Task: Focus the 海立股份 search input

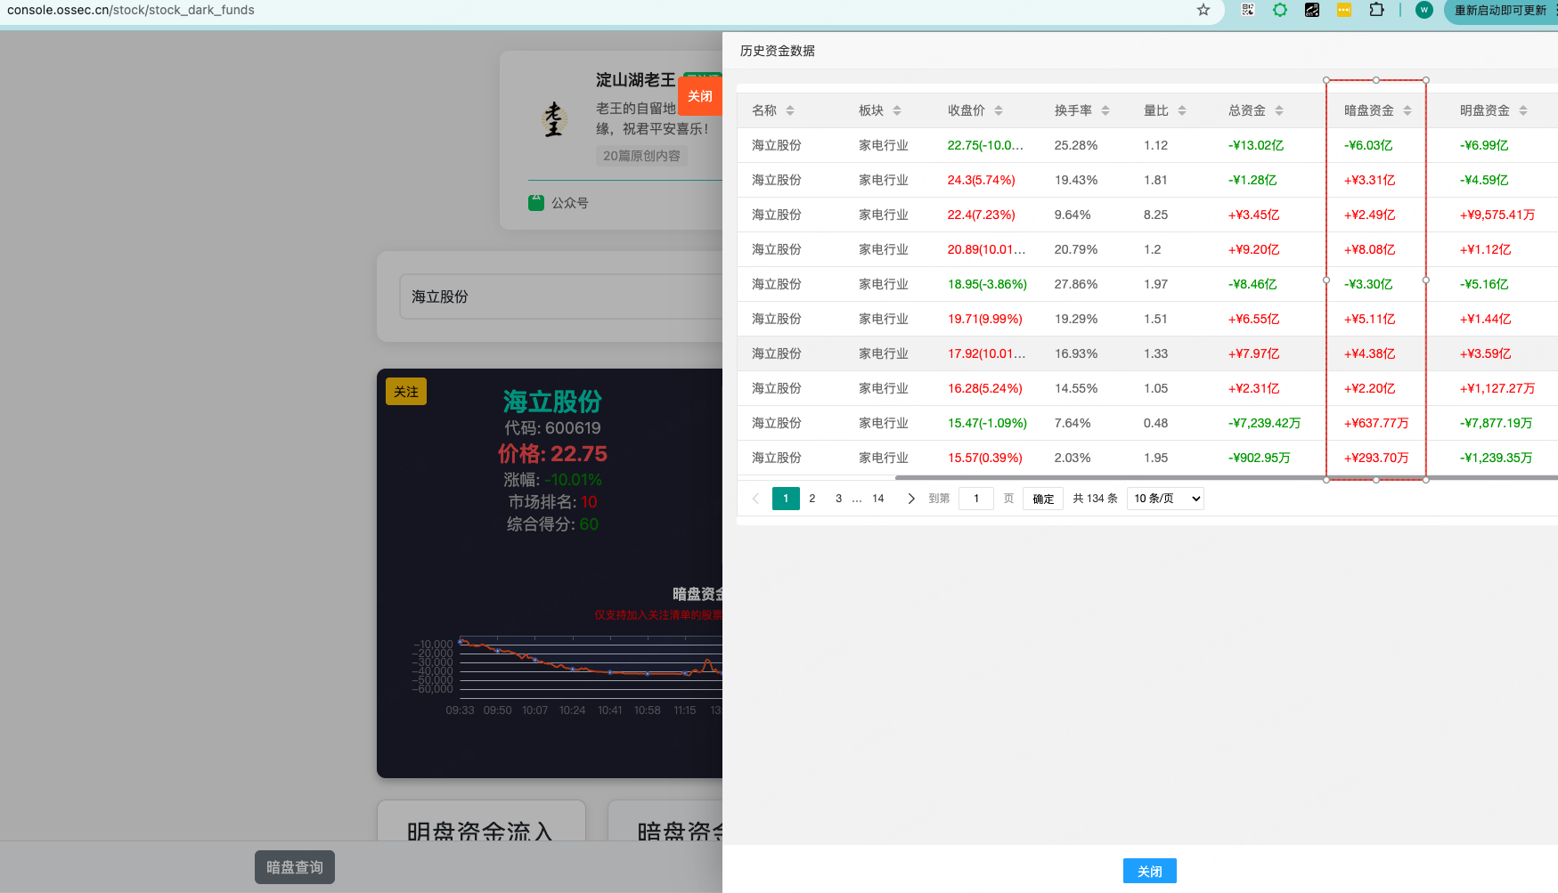Action: coord(561,296)
